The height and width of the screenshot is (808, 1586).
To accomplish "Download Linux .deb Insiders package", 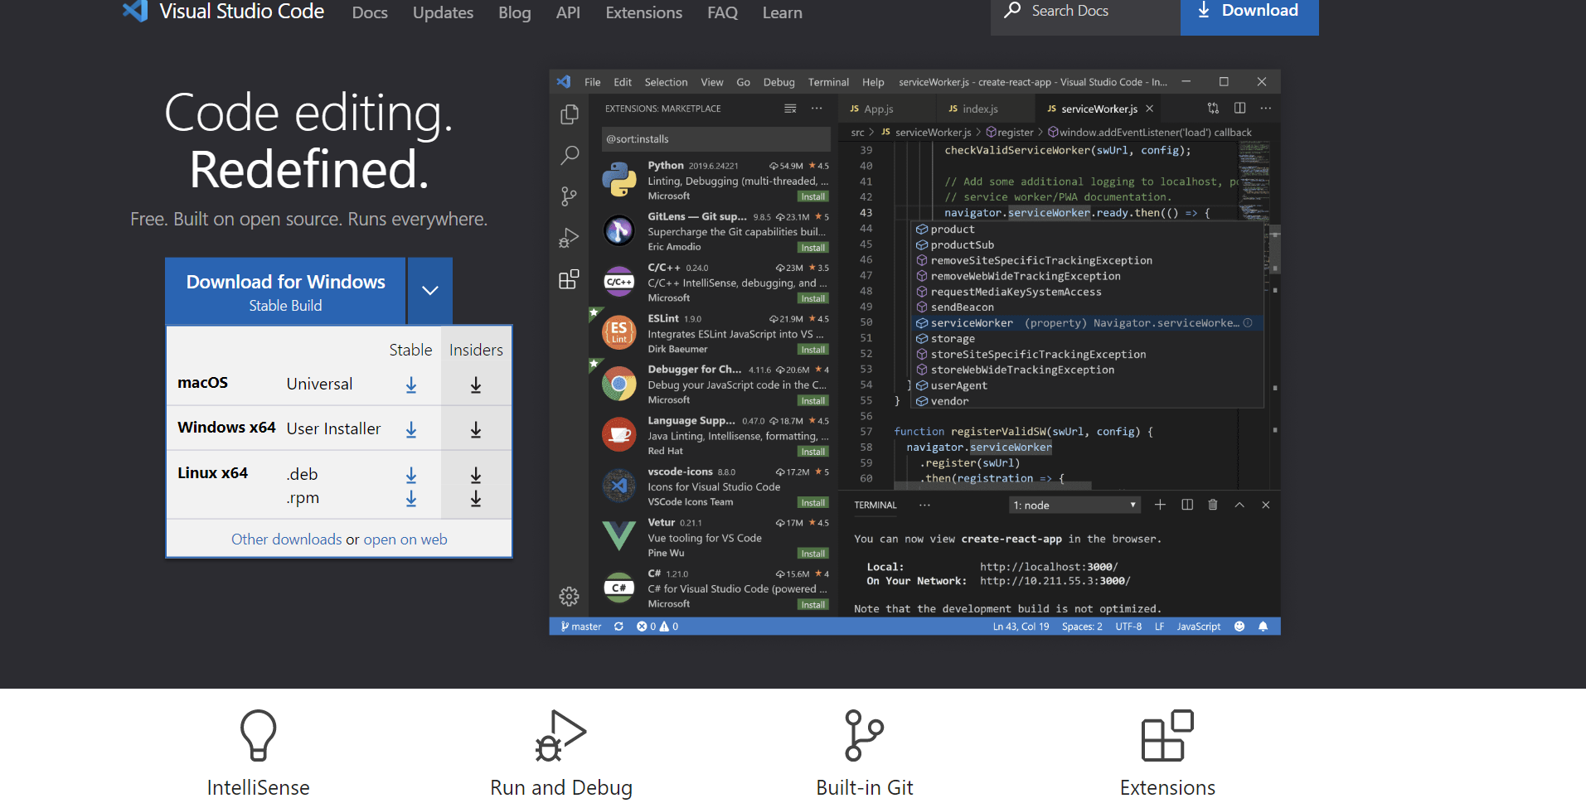I will click(x=476, y=474).
